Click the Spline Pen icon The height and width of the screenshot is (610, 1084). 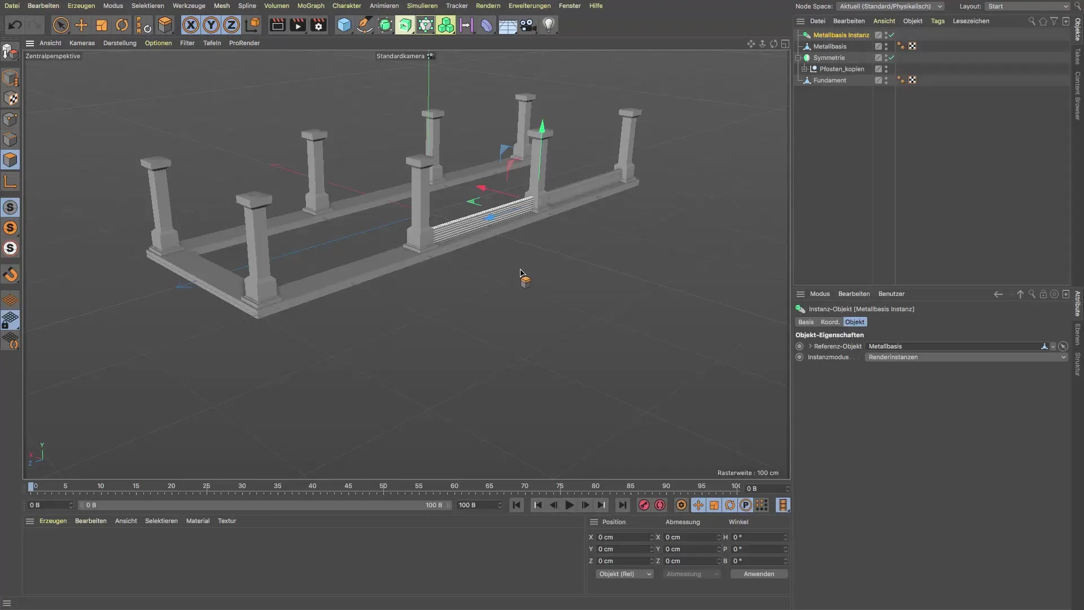pyautogui.click(x=365, y=25)
